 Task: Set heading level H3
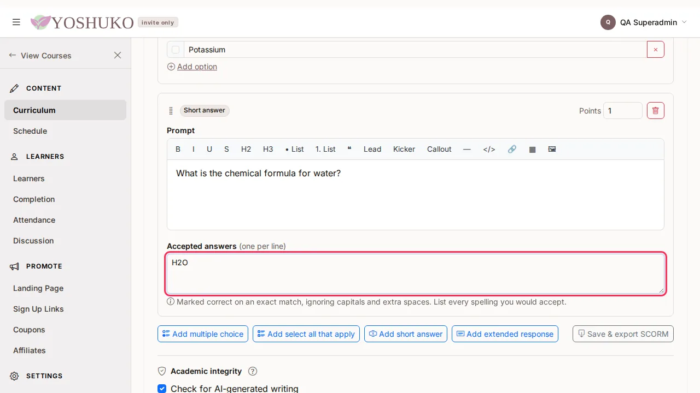click(x=268, y=149)
